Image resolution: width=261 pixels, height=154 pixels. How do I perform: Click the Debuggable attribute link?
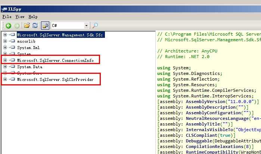click(x=199, y=141)
